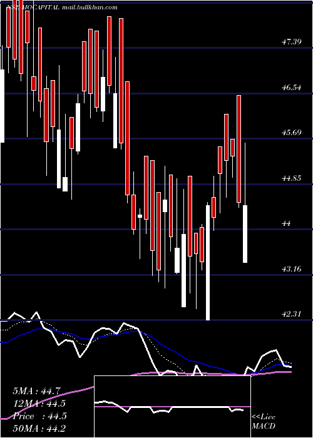Click the 44 price axis label
313x438 pixels.
(x=287, y=223)
